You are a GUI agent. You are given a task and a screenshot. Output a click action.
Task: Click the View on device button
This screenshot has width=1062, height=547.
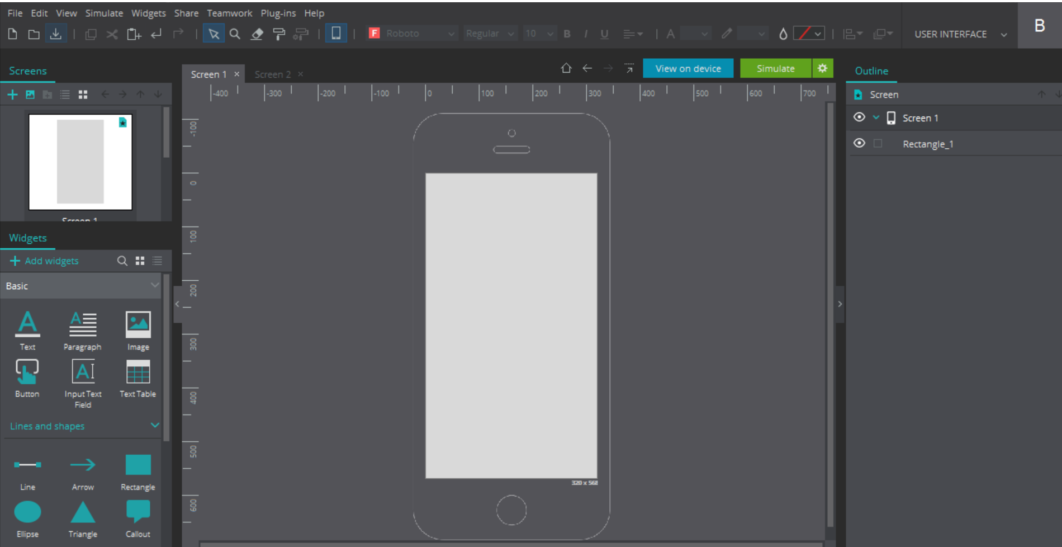click(x=688, y=68)
